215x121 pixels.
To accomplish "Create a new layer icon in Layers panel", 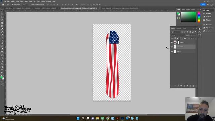I will pos(190,86).
